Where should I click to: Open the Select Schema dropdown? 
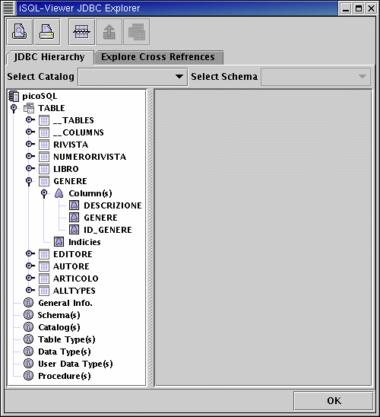coord(315,77)
